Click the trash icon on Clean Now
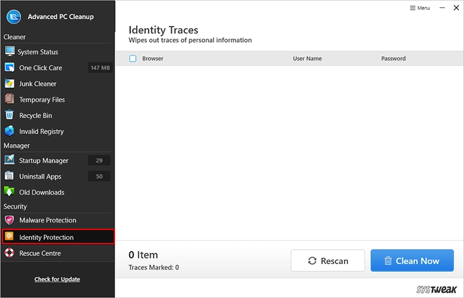The image size is (464, 298). (x=388, y=261)
